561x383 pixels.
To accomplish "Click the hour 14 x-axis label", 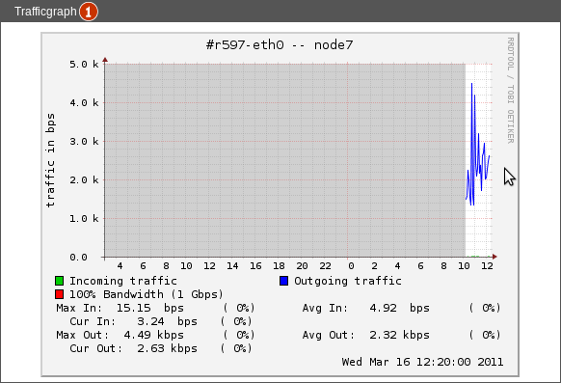I will (232, 266).
